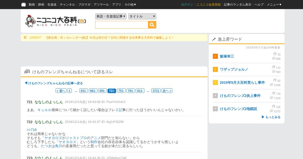Go to 生放送 section

[52, 5]
